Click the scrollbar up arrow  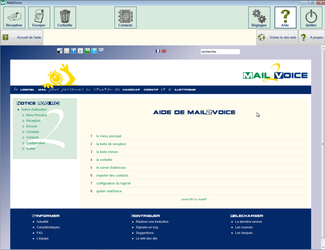pos(323,48)
